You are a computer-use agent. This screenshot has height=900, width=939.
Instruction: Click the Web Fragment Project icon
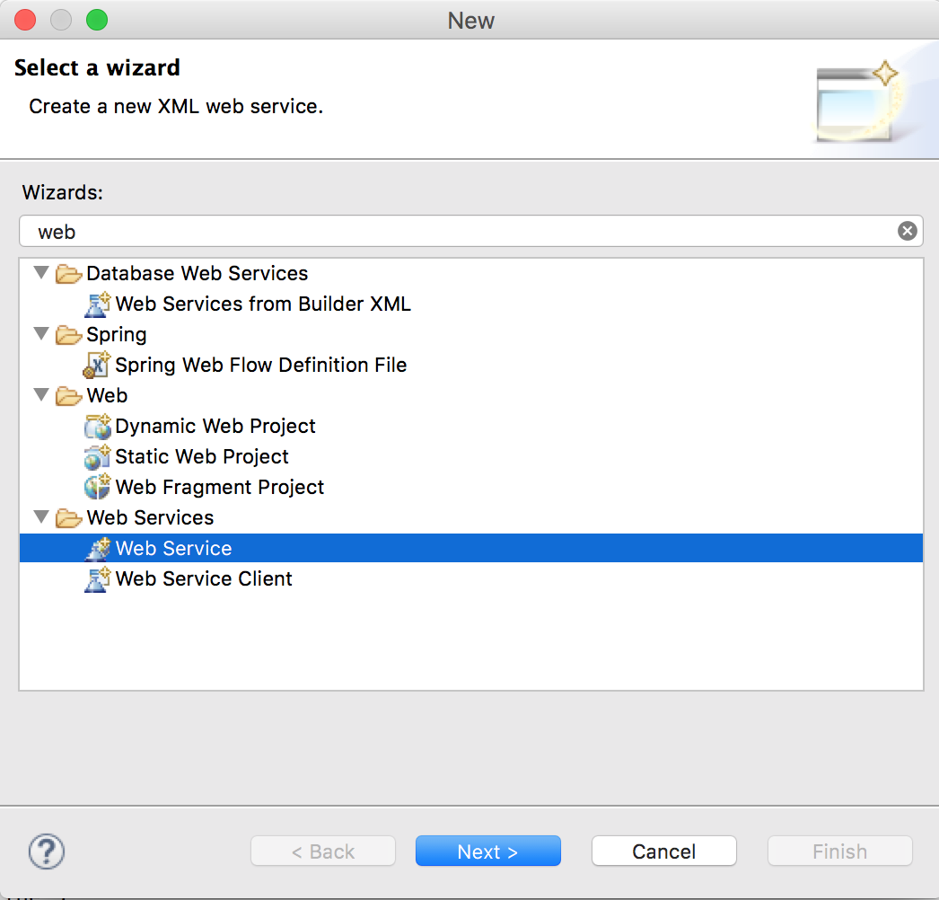pyautogui.click(x=97, y=487)
